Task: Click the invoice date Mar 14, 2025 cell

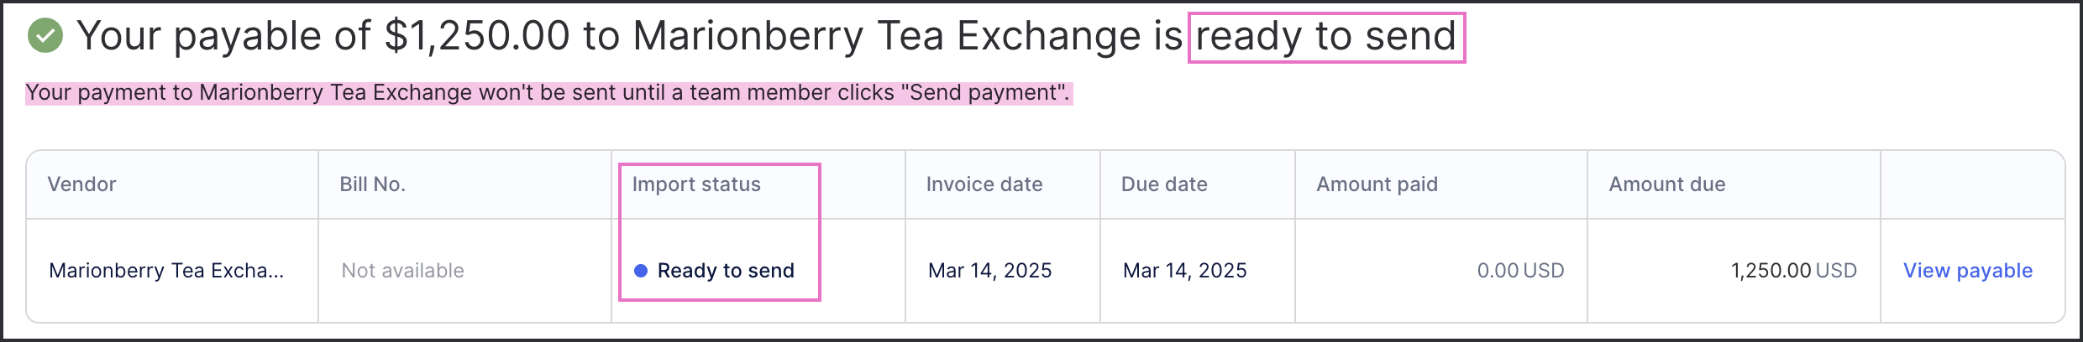Action: click(990, 271)
